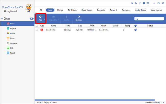This screenshot has height=104, width=166.
Task: Click the ringtone icon in Good Time row
Action: click(x=135, y=30)
